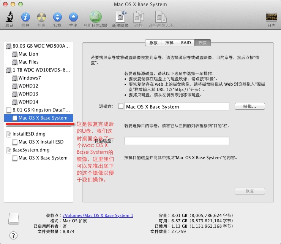Viewport: 281px width, 244px height.
Task: Switch to the Erase (抹掉) tab
Action: [169, 43]
